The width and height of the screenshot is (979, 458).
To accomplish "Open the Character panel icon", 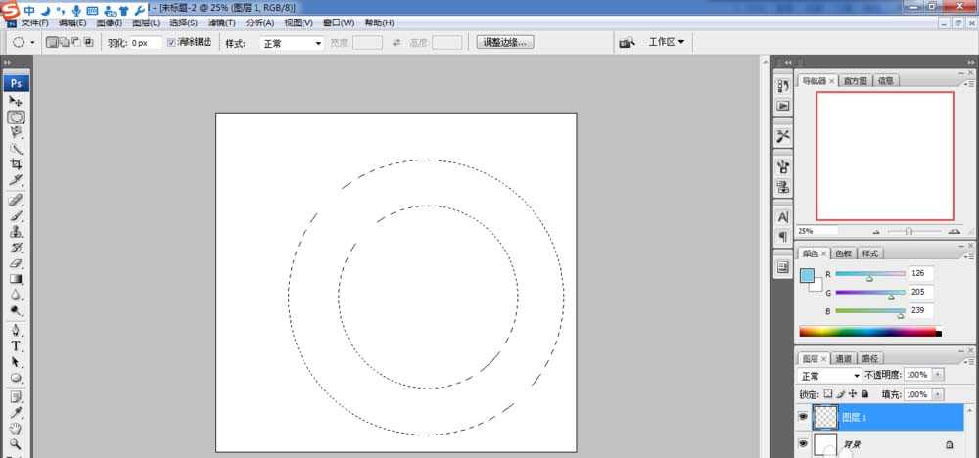I will coord(783,217).
